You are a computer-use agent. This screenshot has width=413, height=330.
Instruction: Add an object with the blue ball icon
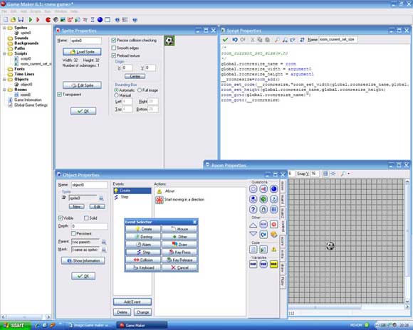tap(100, 20)
